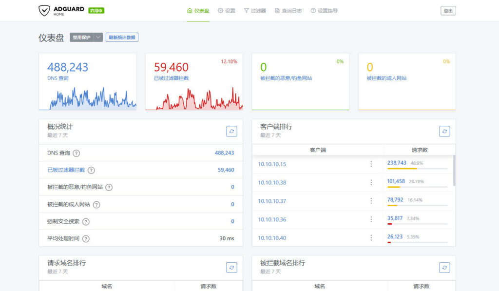The image size is (499, 291).
Task: Open the 设置 menu
Action: pos(227,11)
